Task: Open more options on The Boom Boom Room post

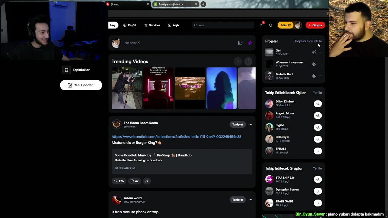Action: [250, 124]
